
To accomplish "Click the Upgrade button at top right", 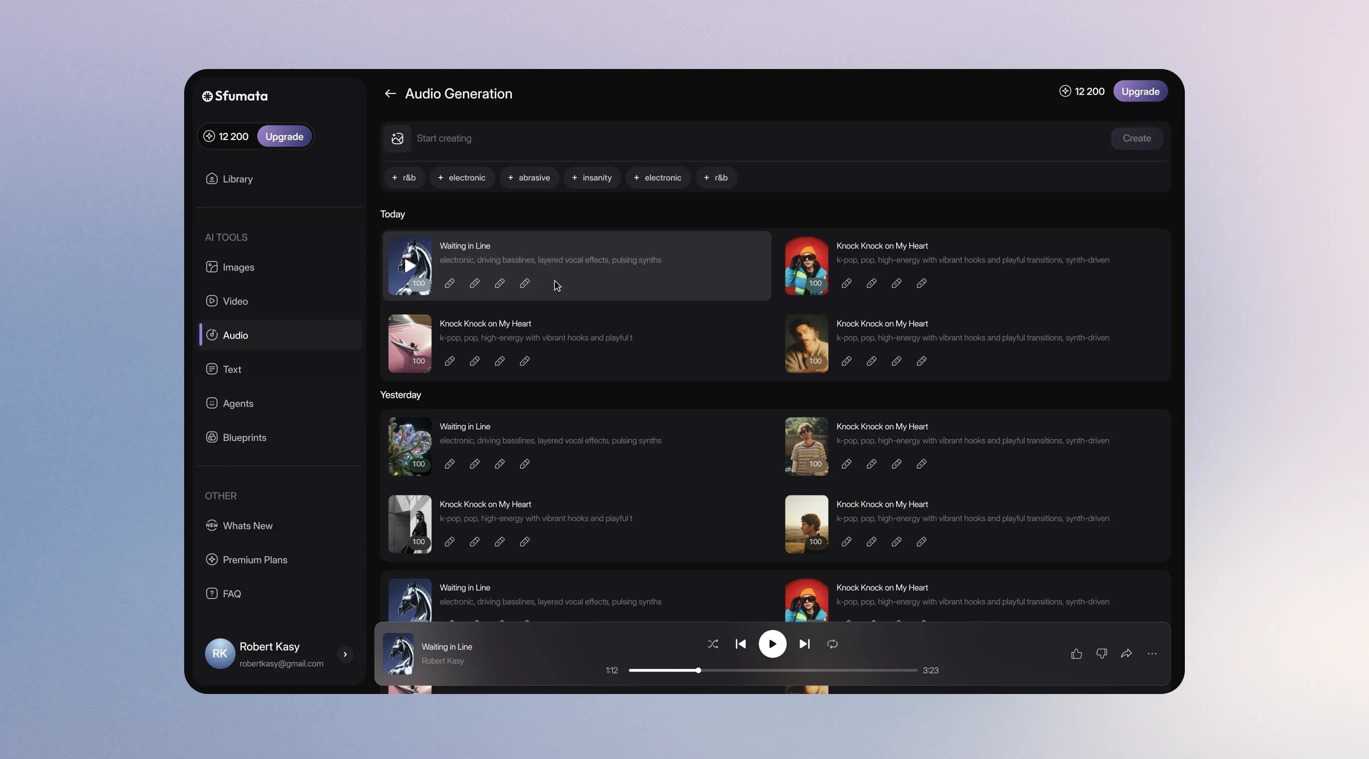I will pyautogui.click(x=1140, y=91).
